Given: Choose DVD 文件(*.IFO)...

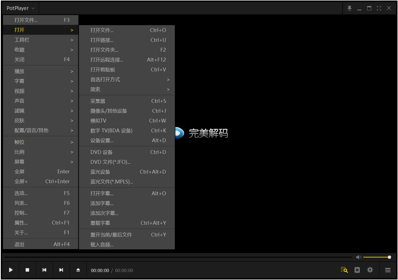Looking at the screenshot, I should coord(127,162).
